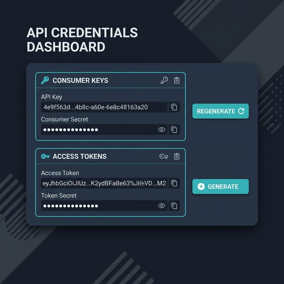
Task: Reveal the Token Secret with eye icon
Action: click(x=162, y=206)
